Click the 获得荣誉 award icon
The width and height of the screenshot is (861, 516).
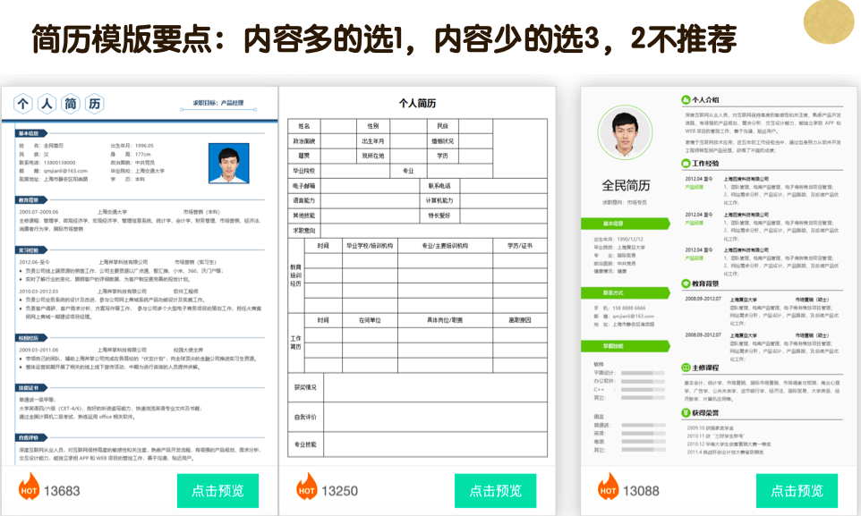(686, 413)
